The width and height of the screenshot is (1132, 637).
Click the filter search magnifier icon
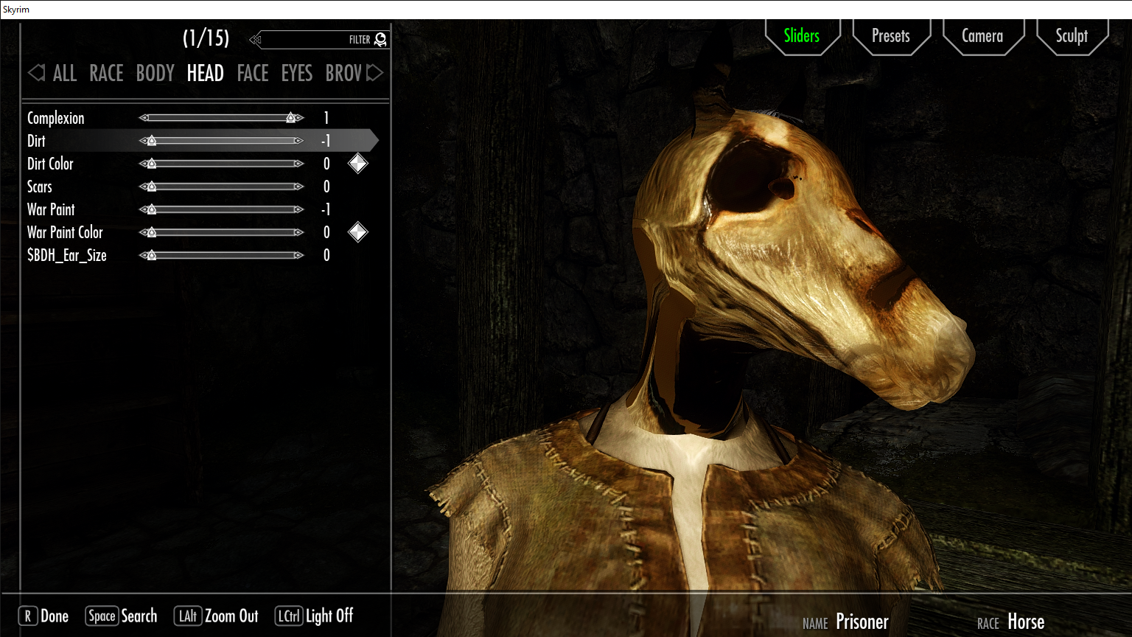point(380,40)
